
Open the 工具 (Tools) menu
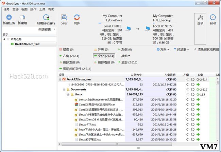pos(42,9)
